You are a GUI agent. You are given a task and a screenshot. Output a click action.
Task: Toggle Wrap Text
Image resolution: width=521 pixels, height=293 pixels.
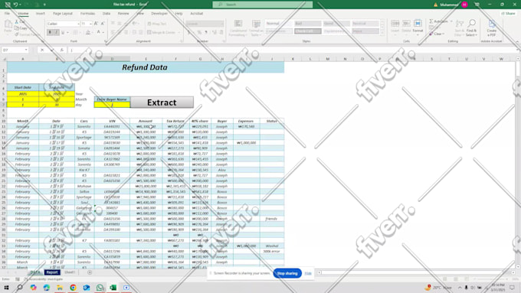tap(157, 24)
